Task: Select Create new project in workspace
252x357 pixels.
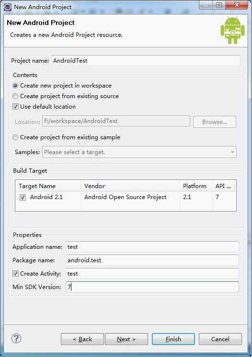Action: 15,86
